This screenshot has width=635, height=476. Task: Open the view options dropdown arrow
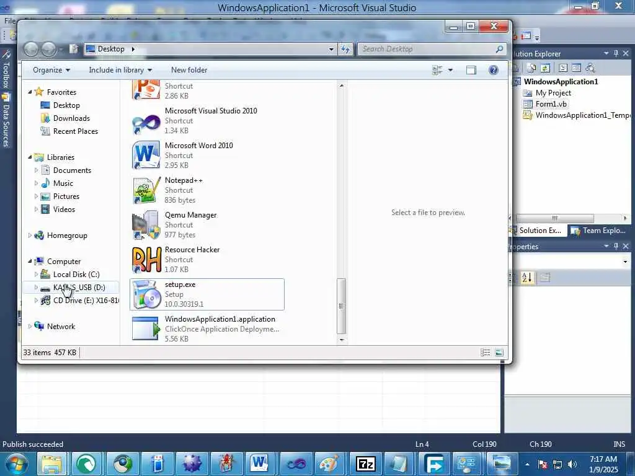(450, 70)
